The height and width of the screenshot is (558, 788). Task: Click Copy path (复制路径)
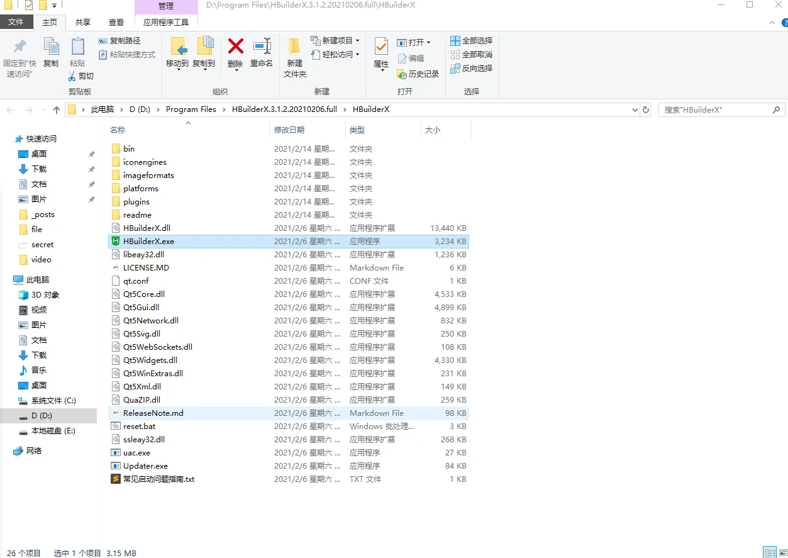pos(119,41)
